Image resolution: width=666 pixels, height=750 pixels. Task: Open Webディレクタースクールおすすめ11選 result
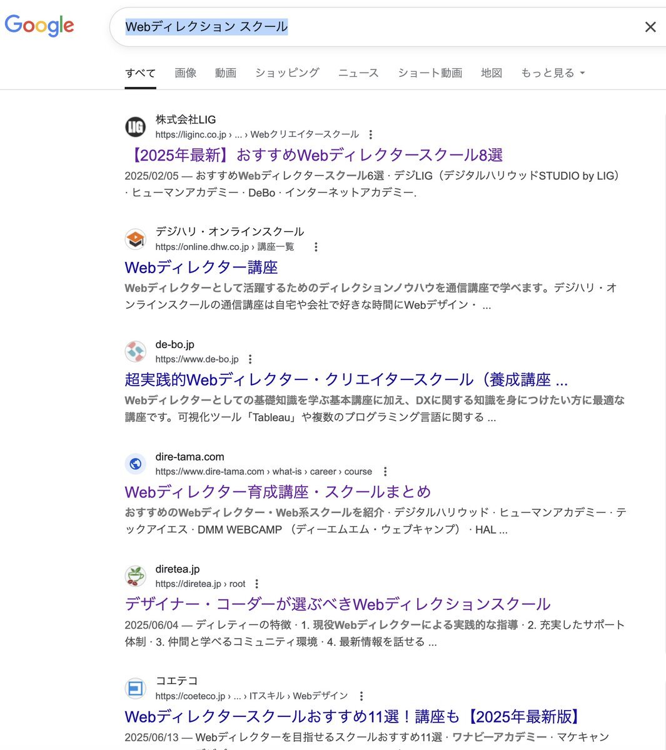[353, 717]
